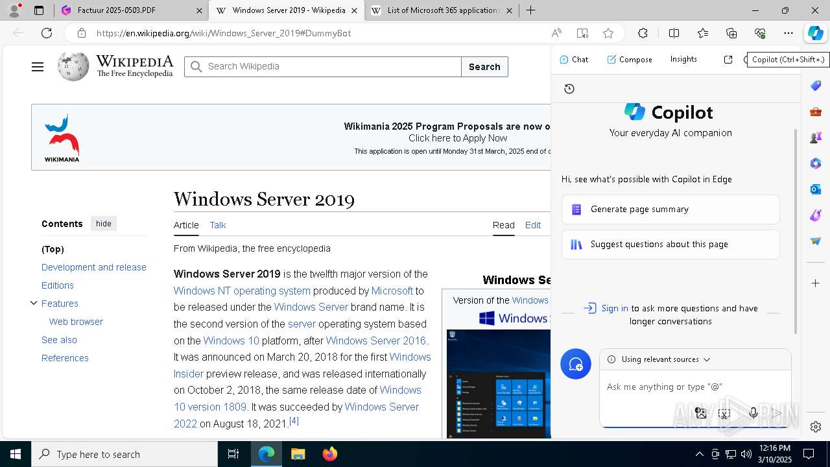Screen dimensions: 830x467
Task: Close the Windows Server 2019 tab
Action: 354,10
